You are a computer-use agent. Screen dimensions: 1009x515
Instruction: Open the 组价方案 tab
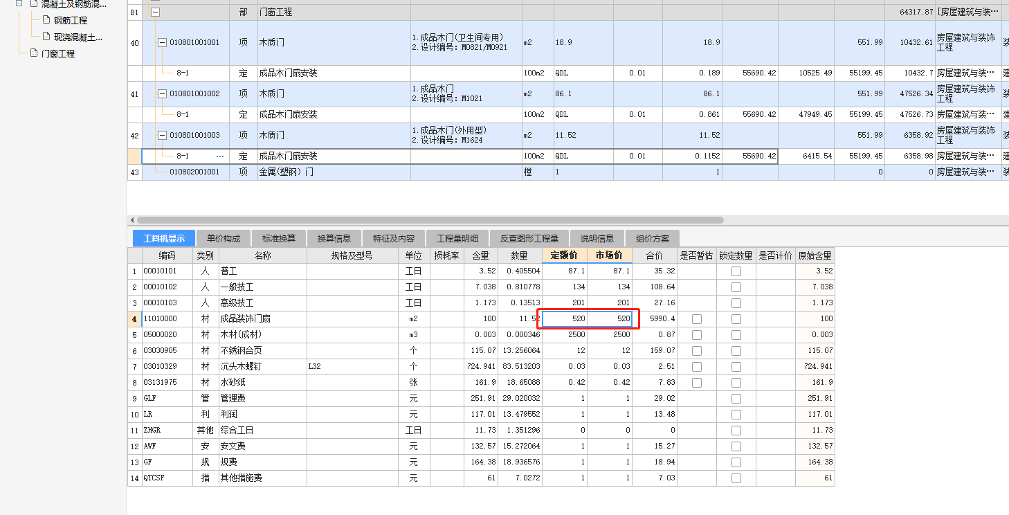tap(653, 238)
